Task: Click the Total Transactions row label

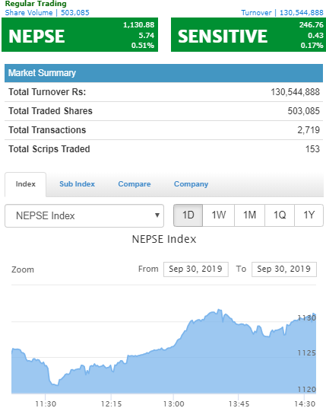Action: pyautogui.click(x=47, y=130)
